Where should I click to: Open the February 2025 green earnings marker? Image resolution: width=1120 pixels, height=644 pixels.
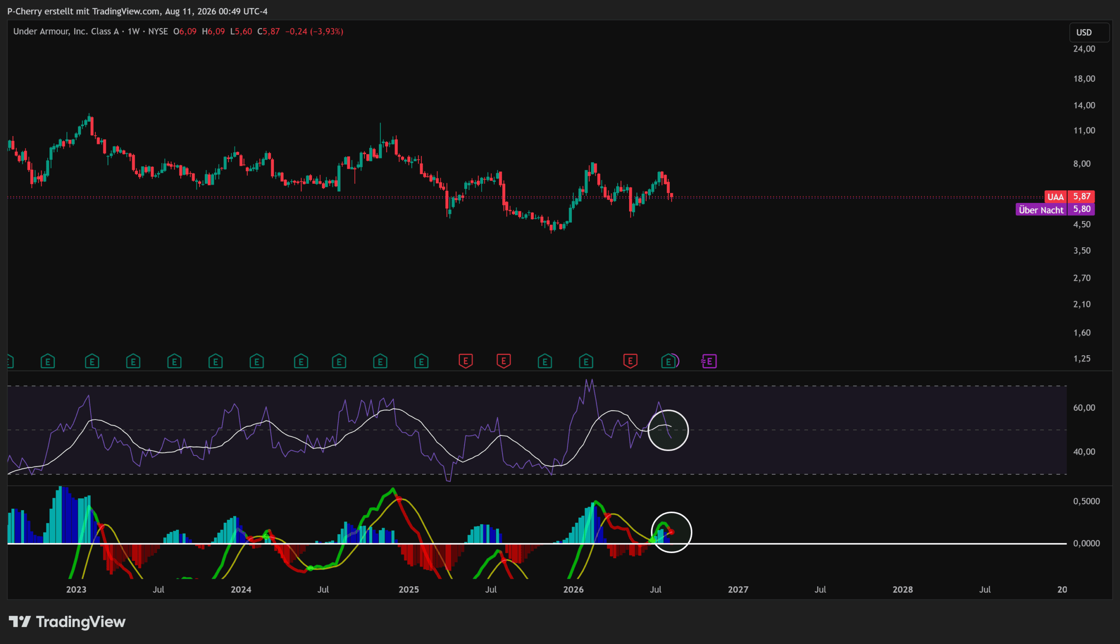coord(421,361)
